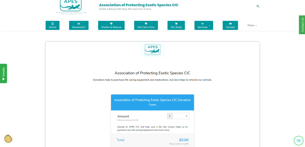Click the APES lizard logo in header
Screen dimensions: 305x147
71,7
